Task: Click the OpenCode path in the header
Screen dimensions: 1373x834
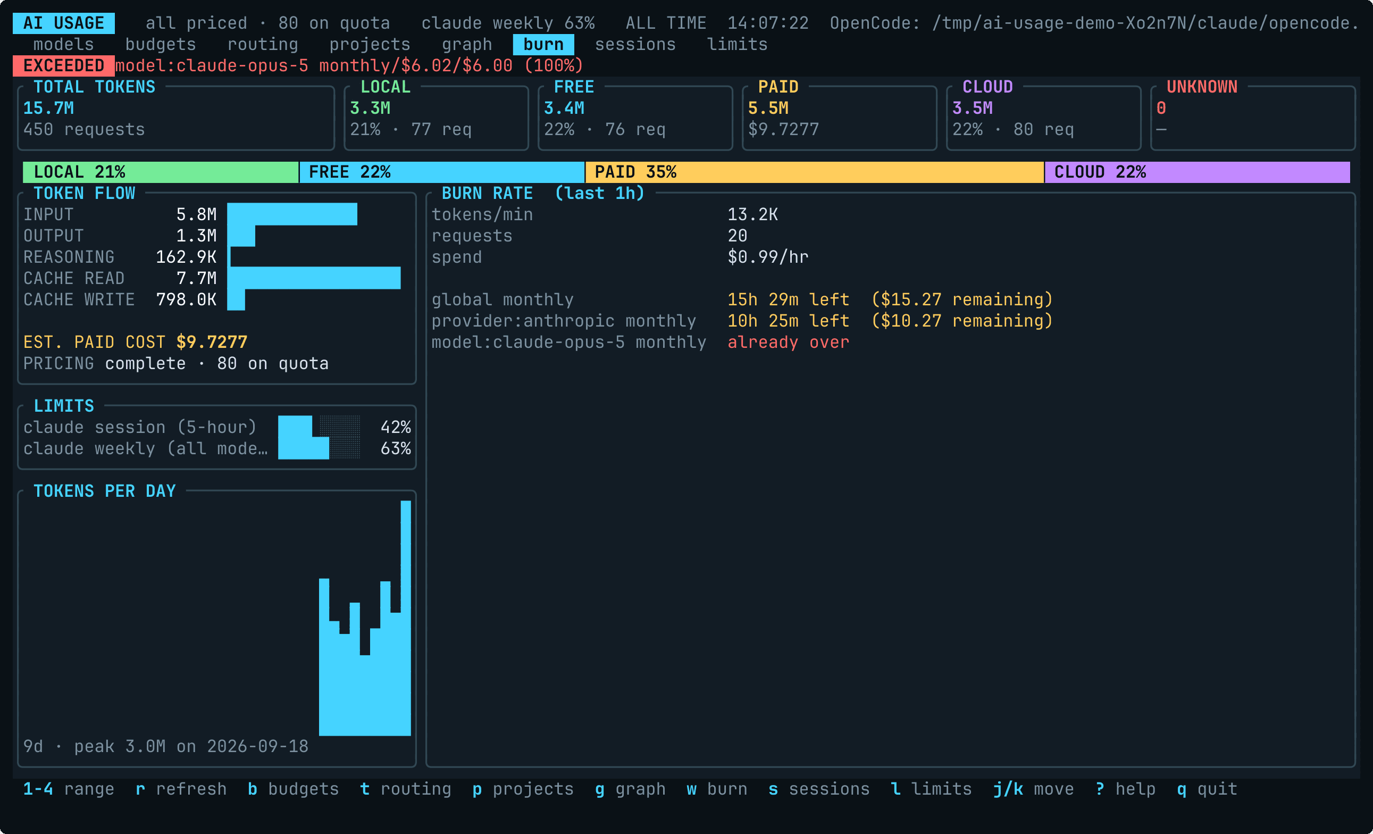Action: tap(1095, 23)
